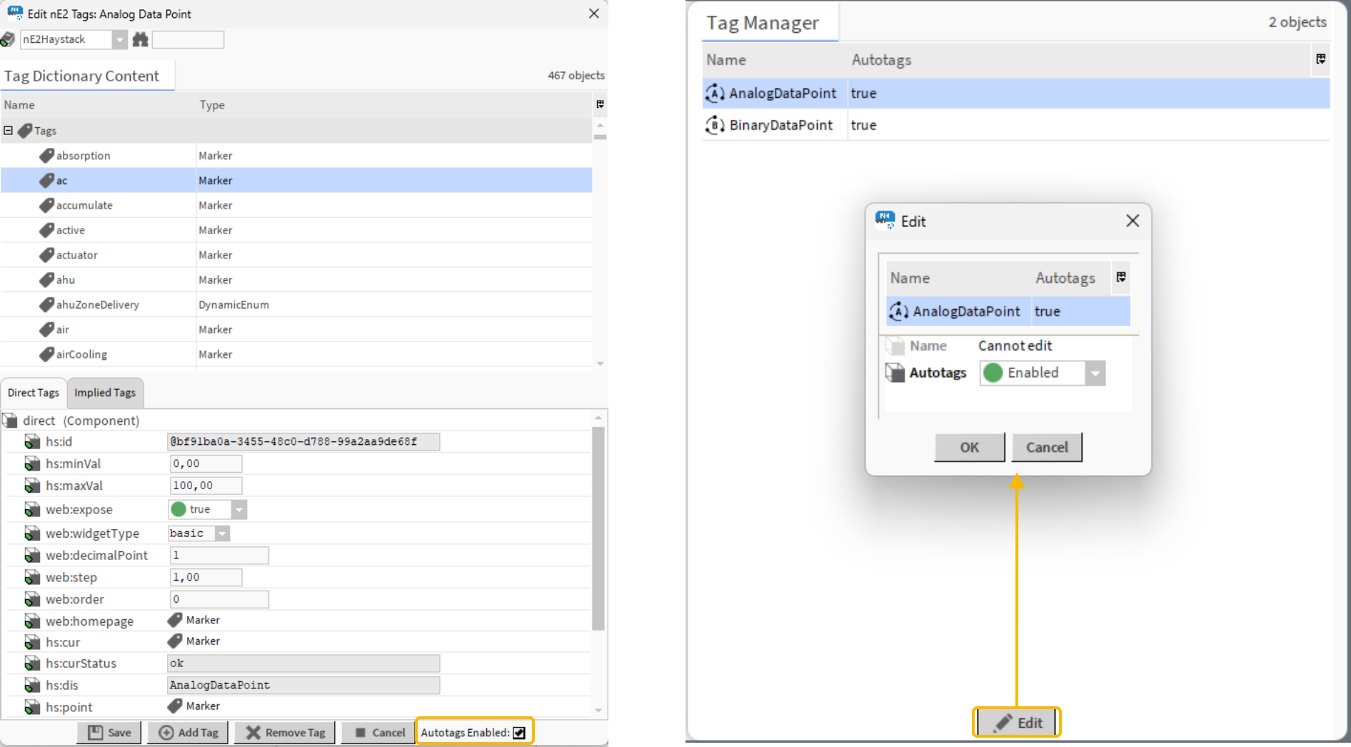
Task: Click the binoculars search icon
Action: tap(140, 39)
